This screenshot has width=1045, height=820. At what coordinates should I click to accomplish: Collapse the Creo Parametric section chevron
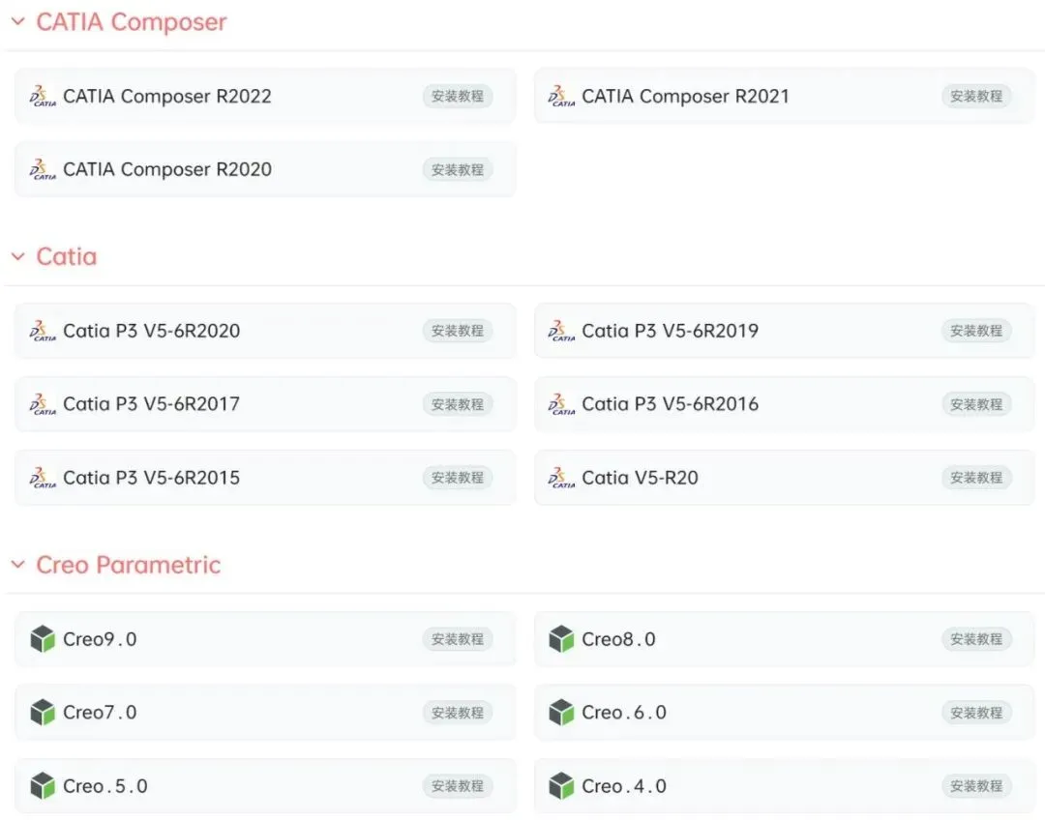[18, 565]
